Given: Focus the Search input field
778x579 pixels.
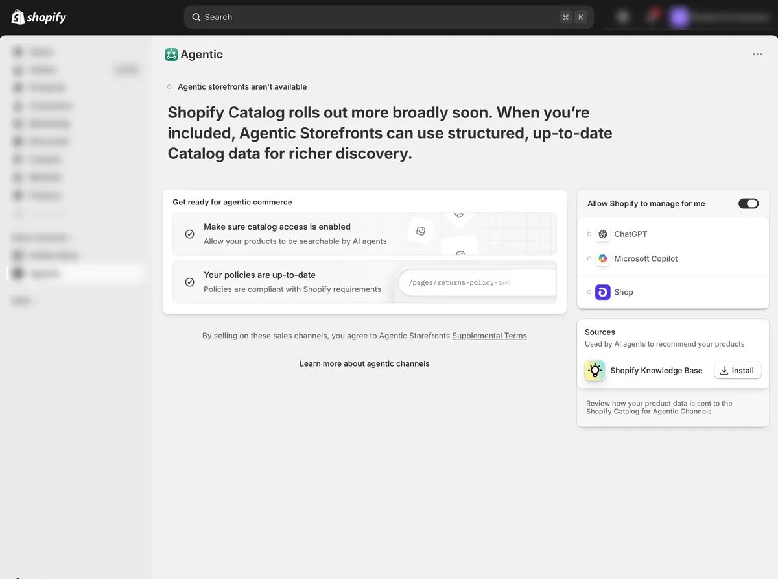Looking at the screenshot, I should [388, 18].
